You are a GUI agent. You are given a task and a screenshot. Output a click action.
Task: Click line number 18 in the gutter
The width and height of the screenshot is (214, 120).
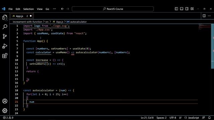16,90
